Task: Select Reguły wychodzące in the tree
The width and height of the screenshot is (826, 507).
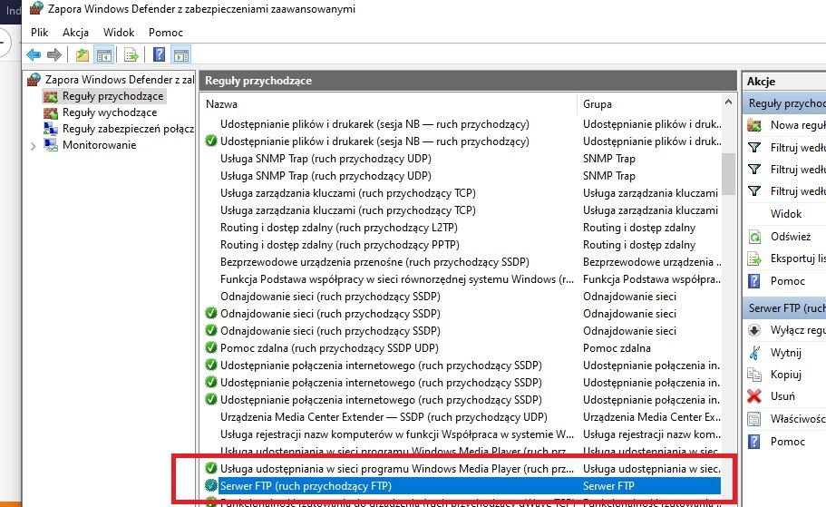Action: coord(109,112)
